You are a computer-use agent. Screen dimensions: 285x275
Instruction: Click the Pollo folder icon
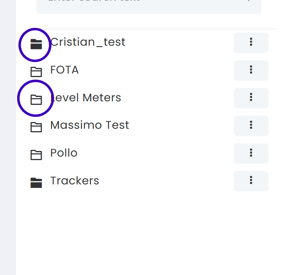click(x=36, y=155)
